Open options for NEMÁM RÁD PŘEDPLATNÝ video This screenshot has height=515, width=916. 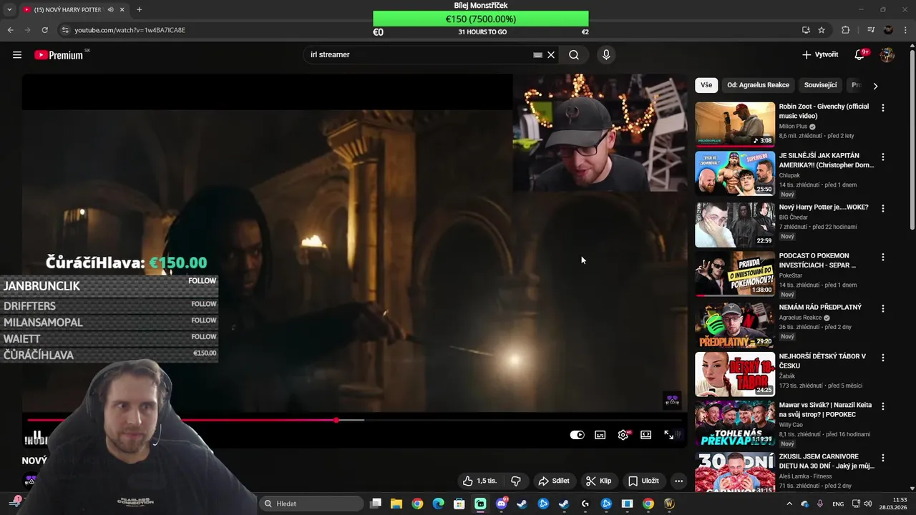[882, 308]
